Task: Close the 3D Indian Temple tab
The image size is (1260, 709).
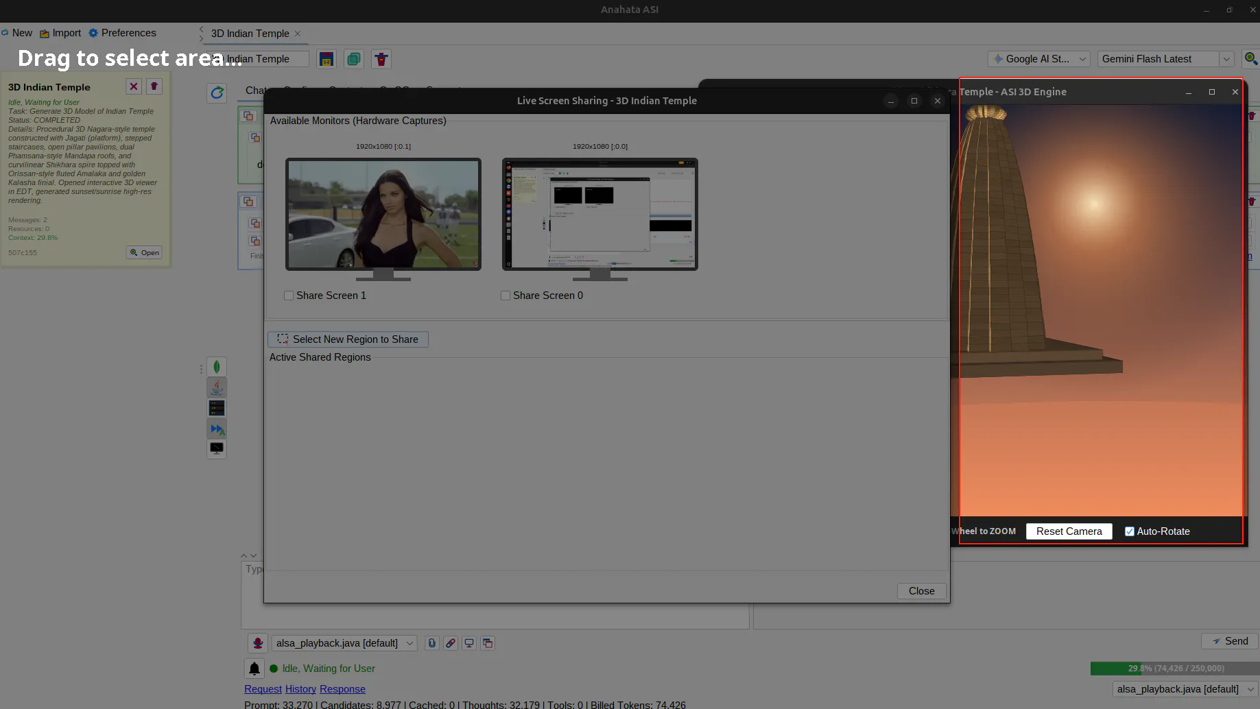Action: tap(298, 34)
